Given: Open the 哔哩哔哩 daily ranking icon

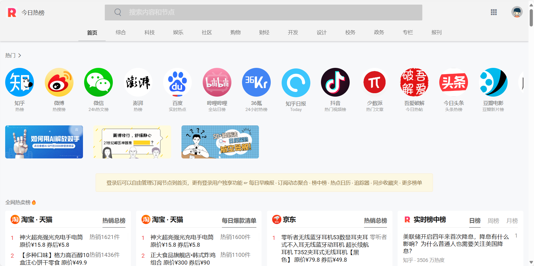Looking at the screenshot, I should pyautogui.click(x=217, y=82).
